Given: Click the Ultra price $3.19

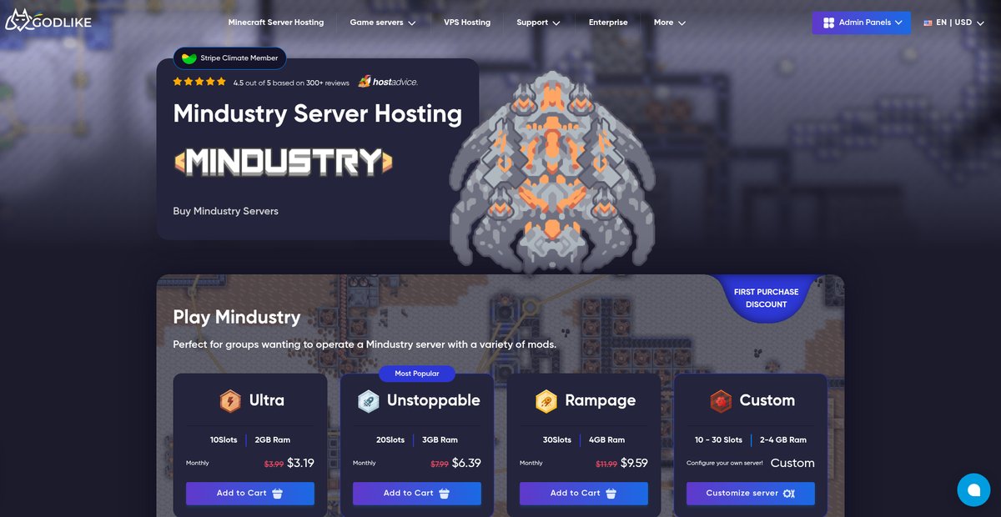Looking at the screenshot, I should click(x=300, y=463).
